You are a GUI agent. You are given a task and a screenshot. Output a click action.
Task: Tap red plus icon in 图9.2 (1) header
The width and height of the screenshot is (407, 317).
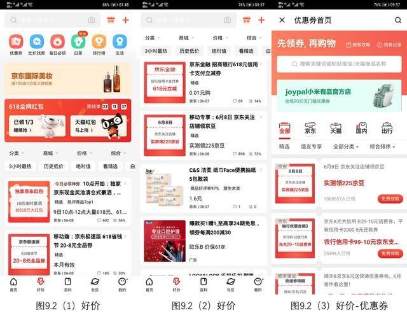click(126, 20)
